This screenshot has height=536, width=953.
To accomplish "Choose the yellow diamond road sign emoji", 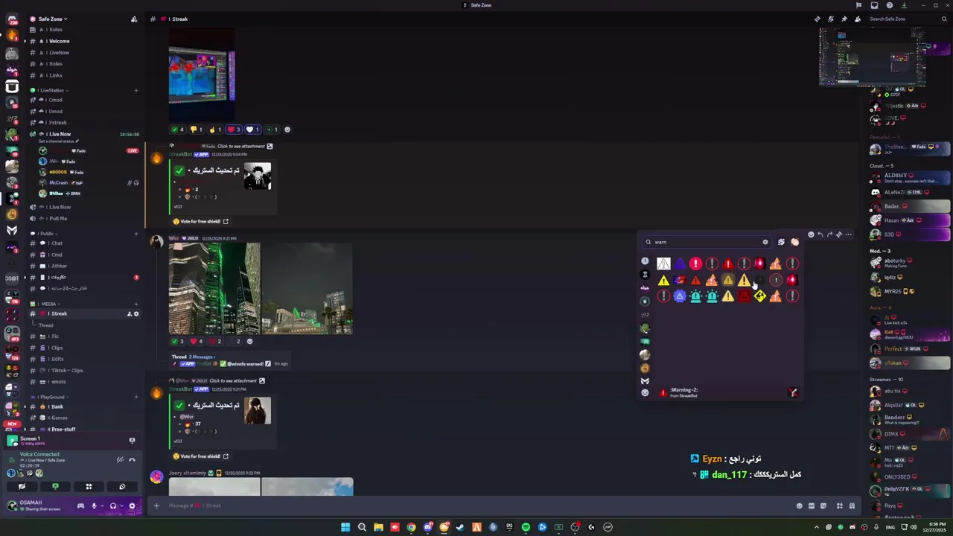I will [759, 296].
